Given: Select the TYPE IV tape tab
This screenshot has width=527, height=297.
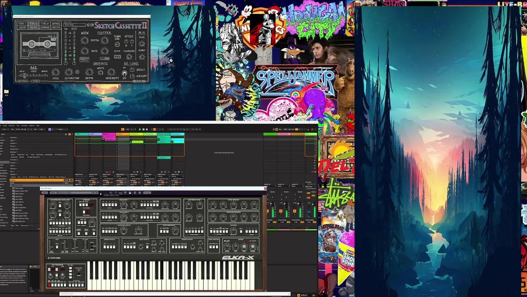Looking at the screenshot, I should tap(45, 24).
